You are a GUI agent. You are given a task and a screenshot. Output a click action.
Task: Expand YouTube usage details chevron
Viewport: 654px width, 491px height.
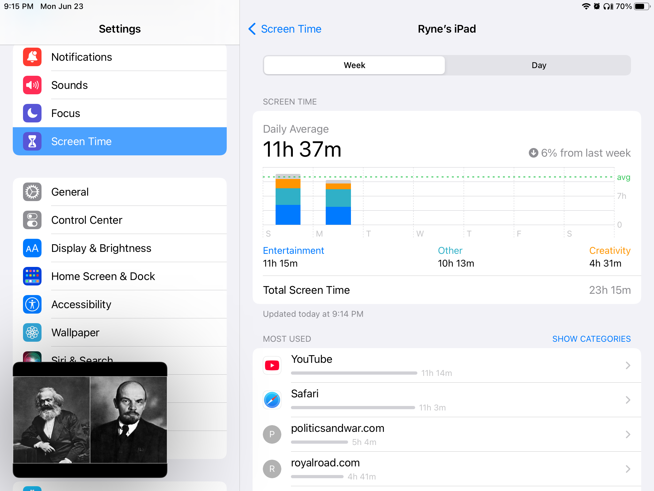click(x=627, y=365)
